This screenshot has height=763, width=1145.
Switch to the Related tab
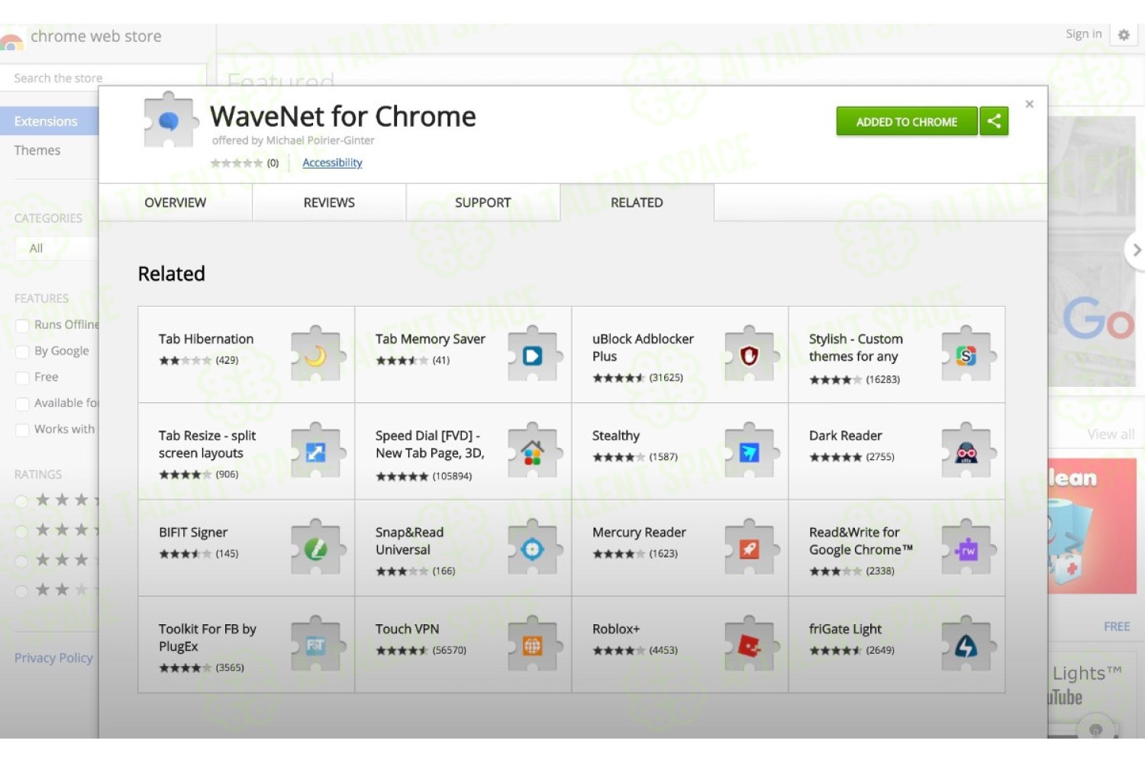[637, 202]
